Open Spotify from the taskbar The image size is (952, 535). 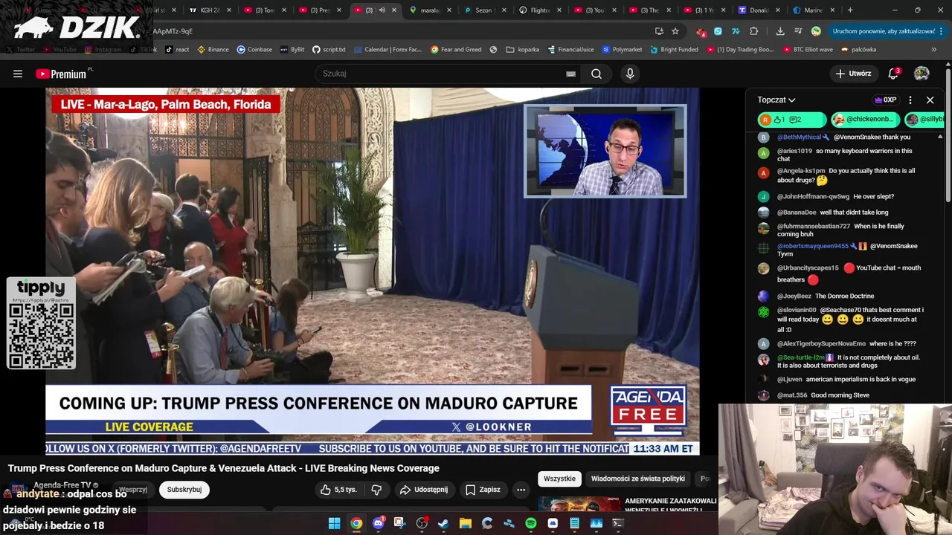[530, 523]
